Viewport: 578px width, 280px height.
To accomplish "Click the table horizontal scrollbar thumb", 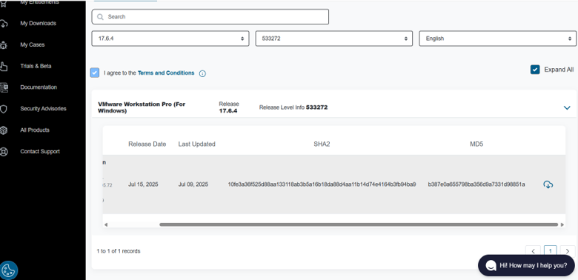I will pos(359,224).
